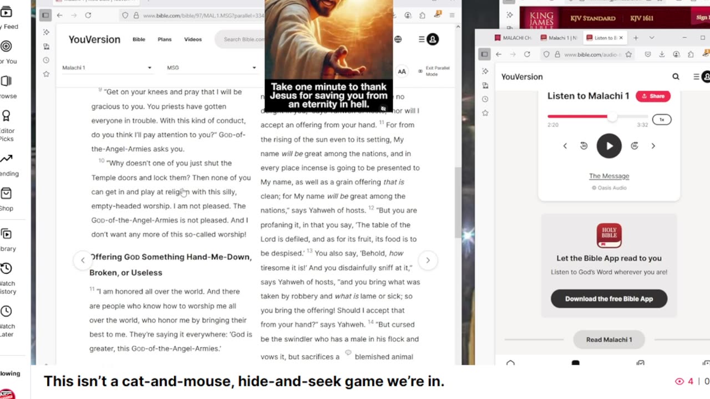
Task: Open account icon in right browser toolbar
Action: [x=676, y=54]
